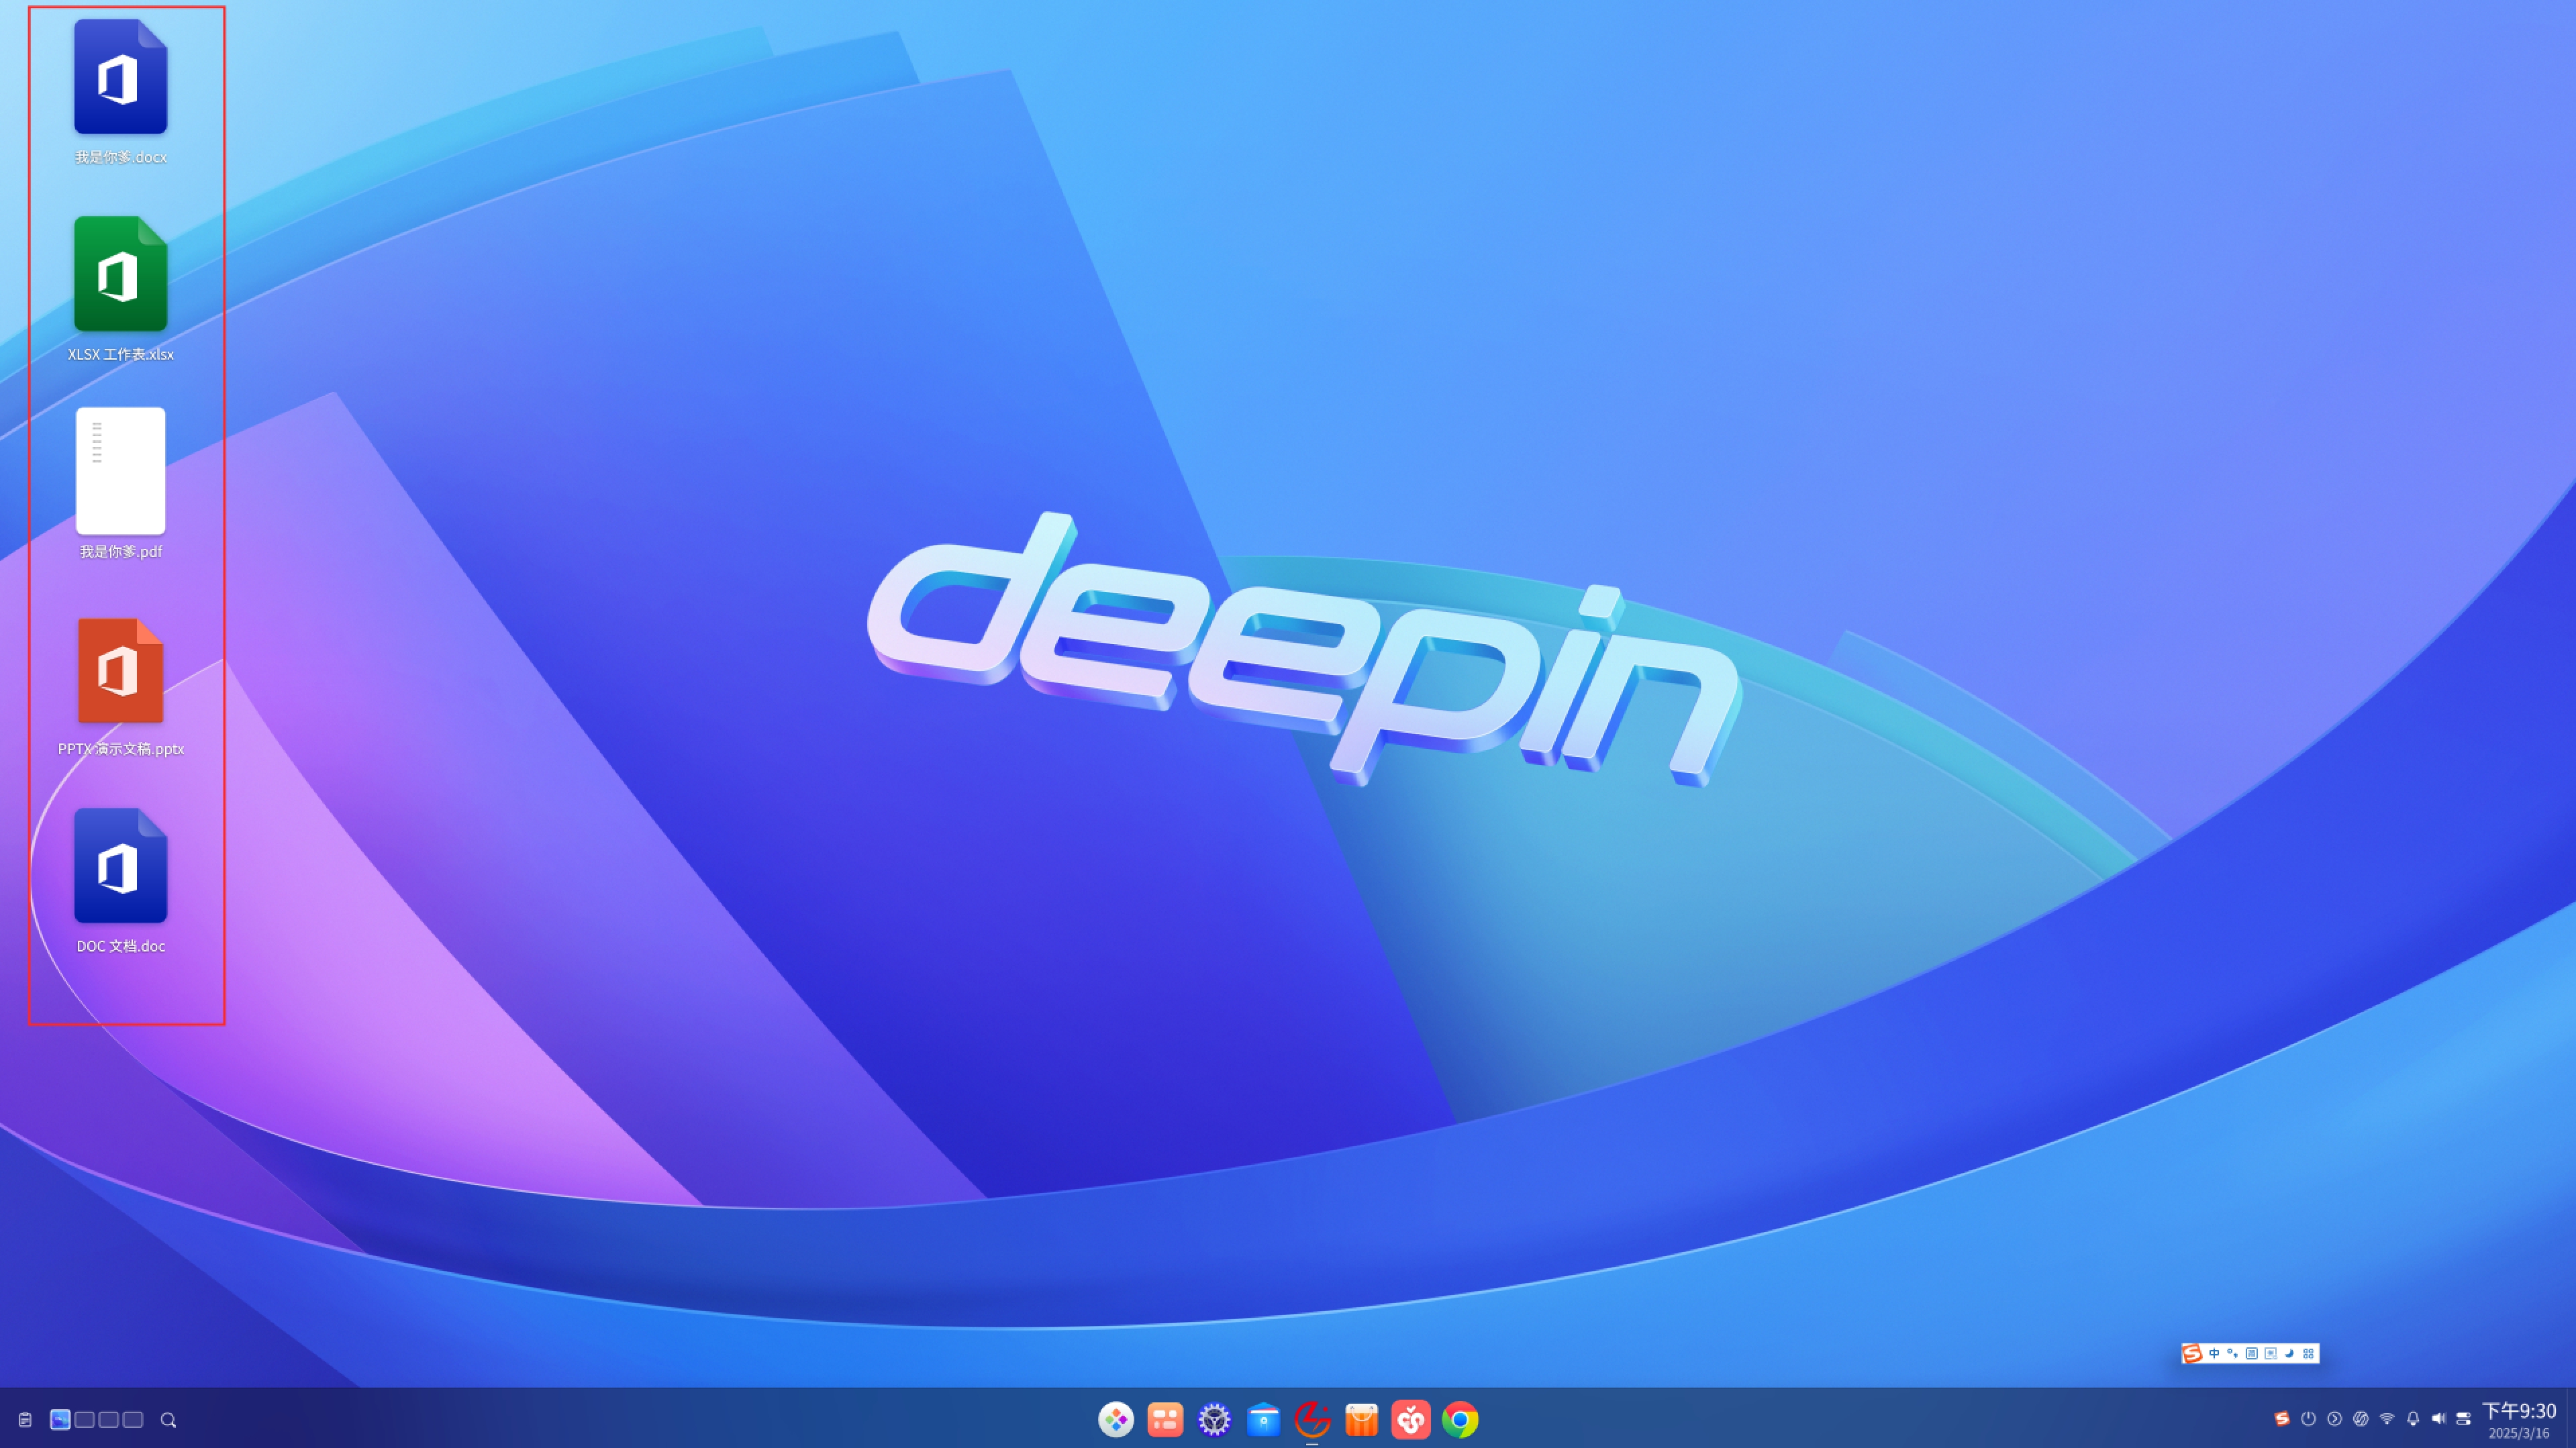Click the 'XLSX 工作表.xlsx' filename label
This screenshot has height=1448, width=2576.
point(121,354)
